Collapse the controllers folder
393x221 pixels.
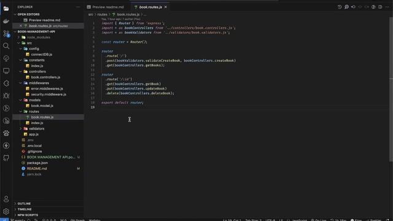tap(37, 71)
